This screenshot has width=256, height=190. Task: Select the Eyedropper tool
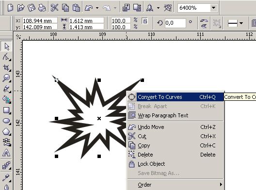click(6, 177)
